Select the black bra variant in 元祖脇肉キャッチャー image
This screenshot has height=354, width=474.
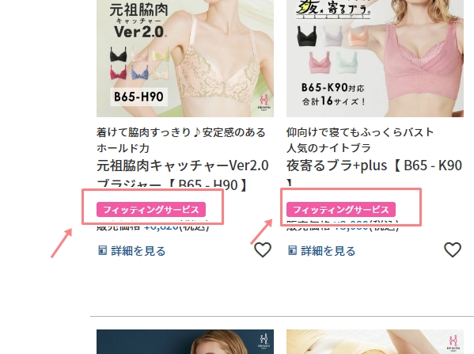[x=118, y=55]
